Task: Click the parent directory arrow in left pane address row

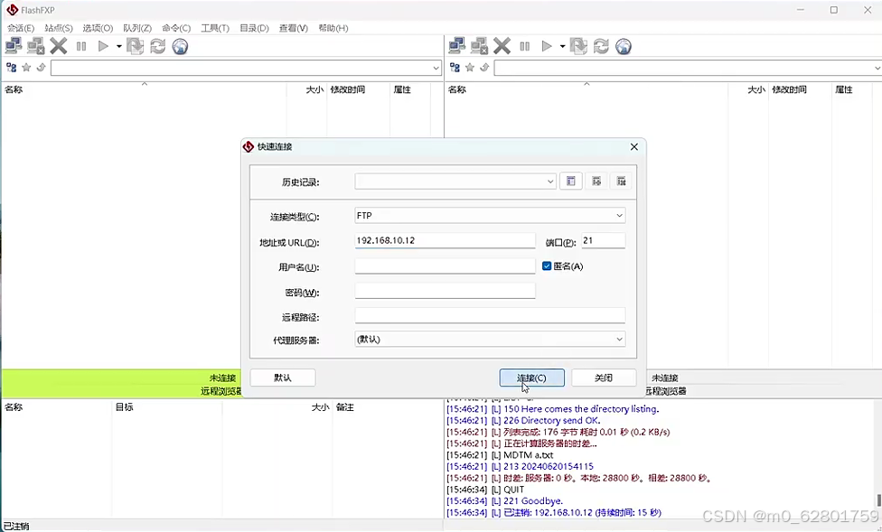Action: click(x=41, y=68)
